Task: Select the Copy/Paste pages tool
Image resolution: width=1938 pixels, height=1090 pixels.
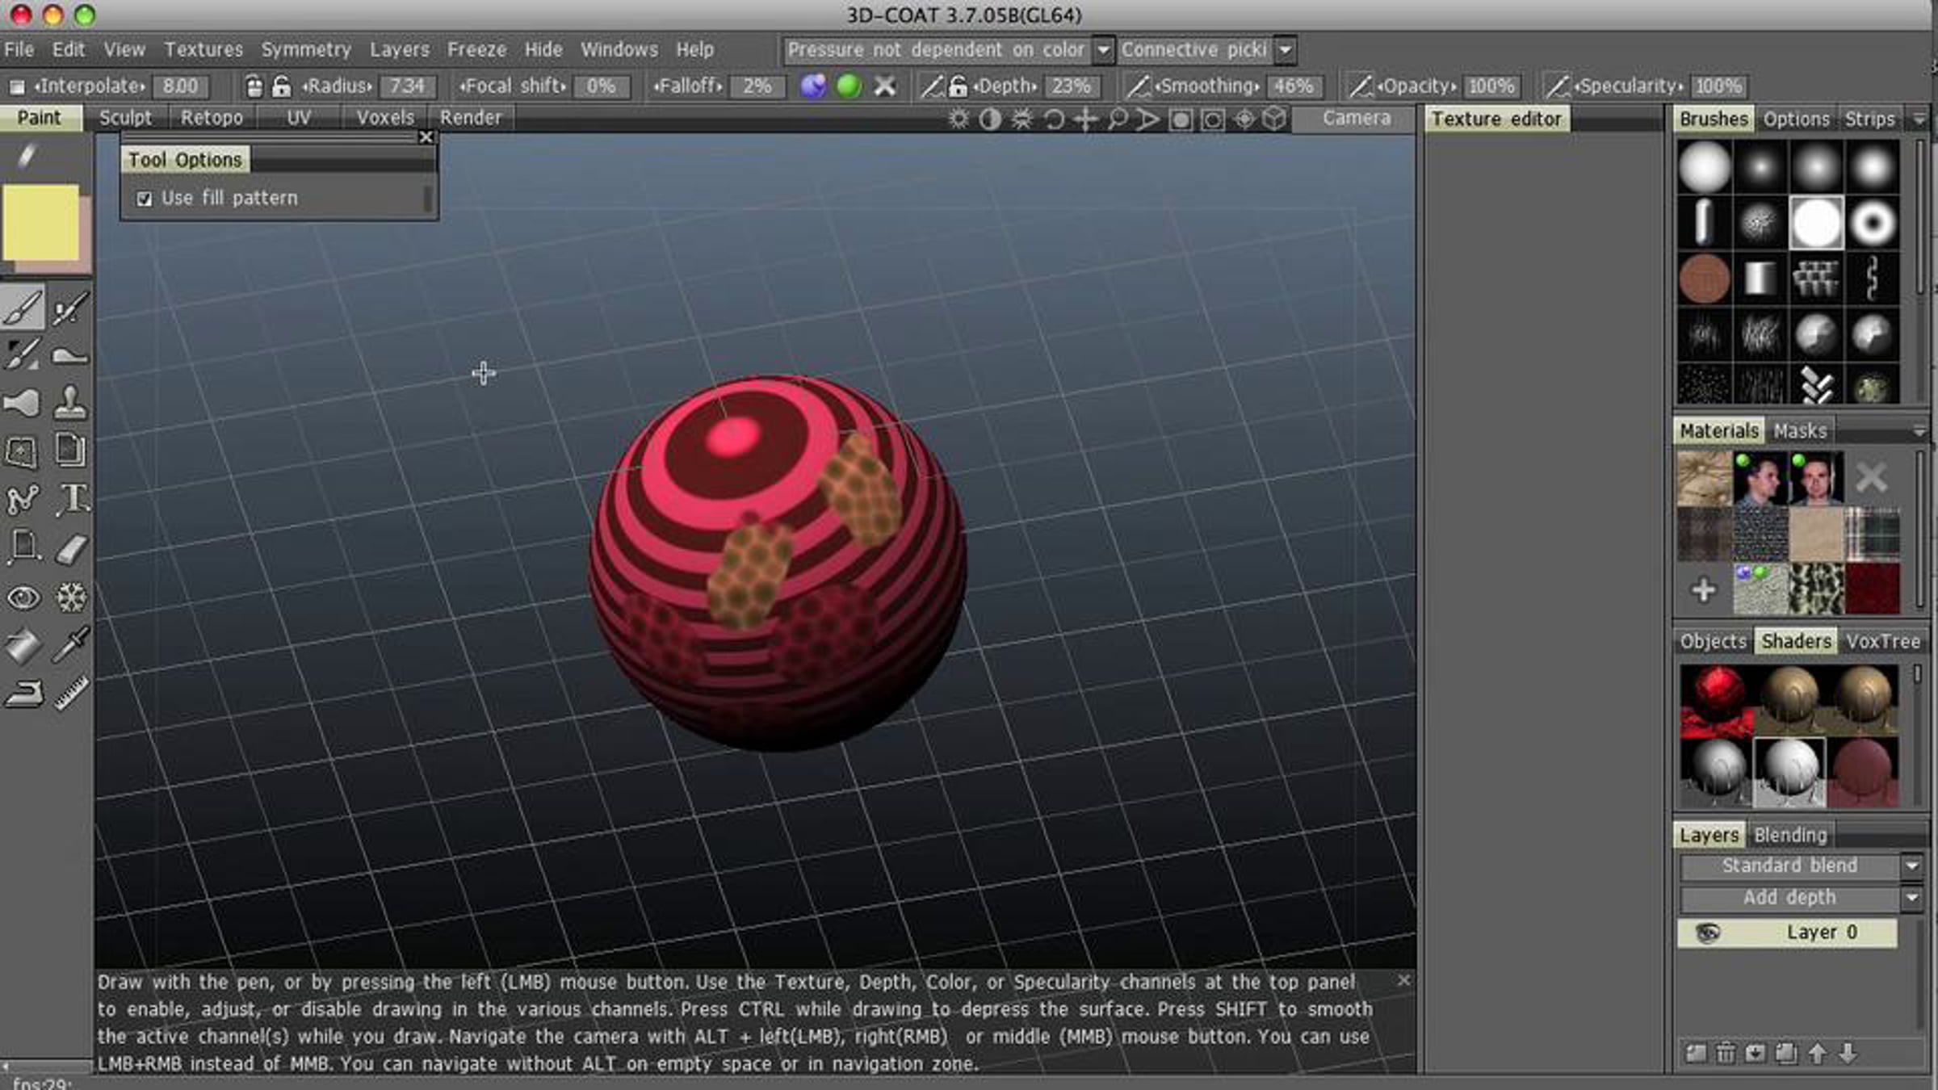Action: tap(72, 451)
